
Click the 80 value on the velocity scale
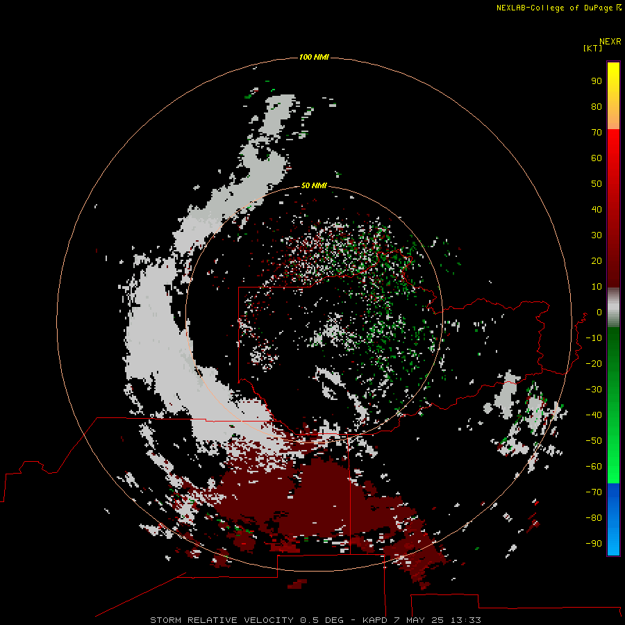click(597, 106)
